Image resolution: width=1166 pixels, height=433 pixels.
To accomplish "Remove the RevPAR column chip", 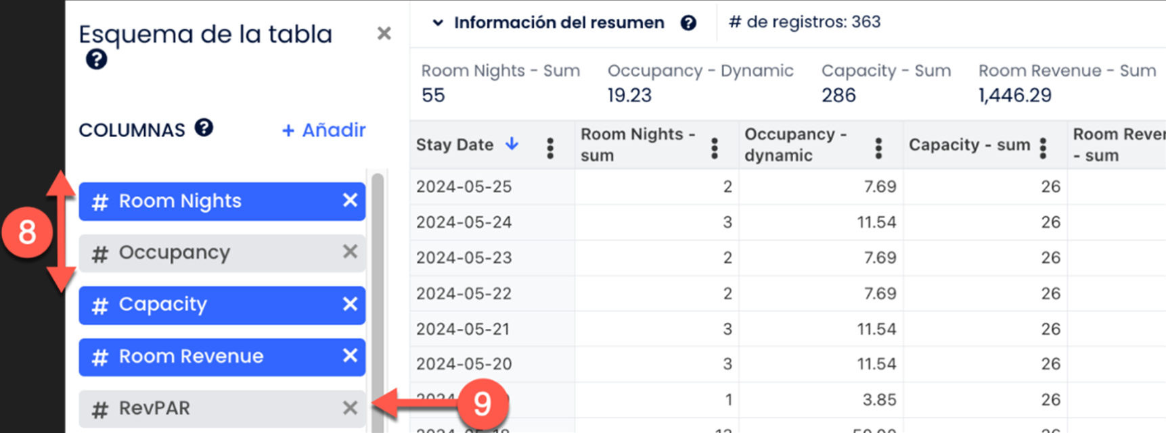I will click(350, 407).
